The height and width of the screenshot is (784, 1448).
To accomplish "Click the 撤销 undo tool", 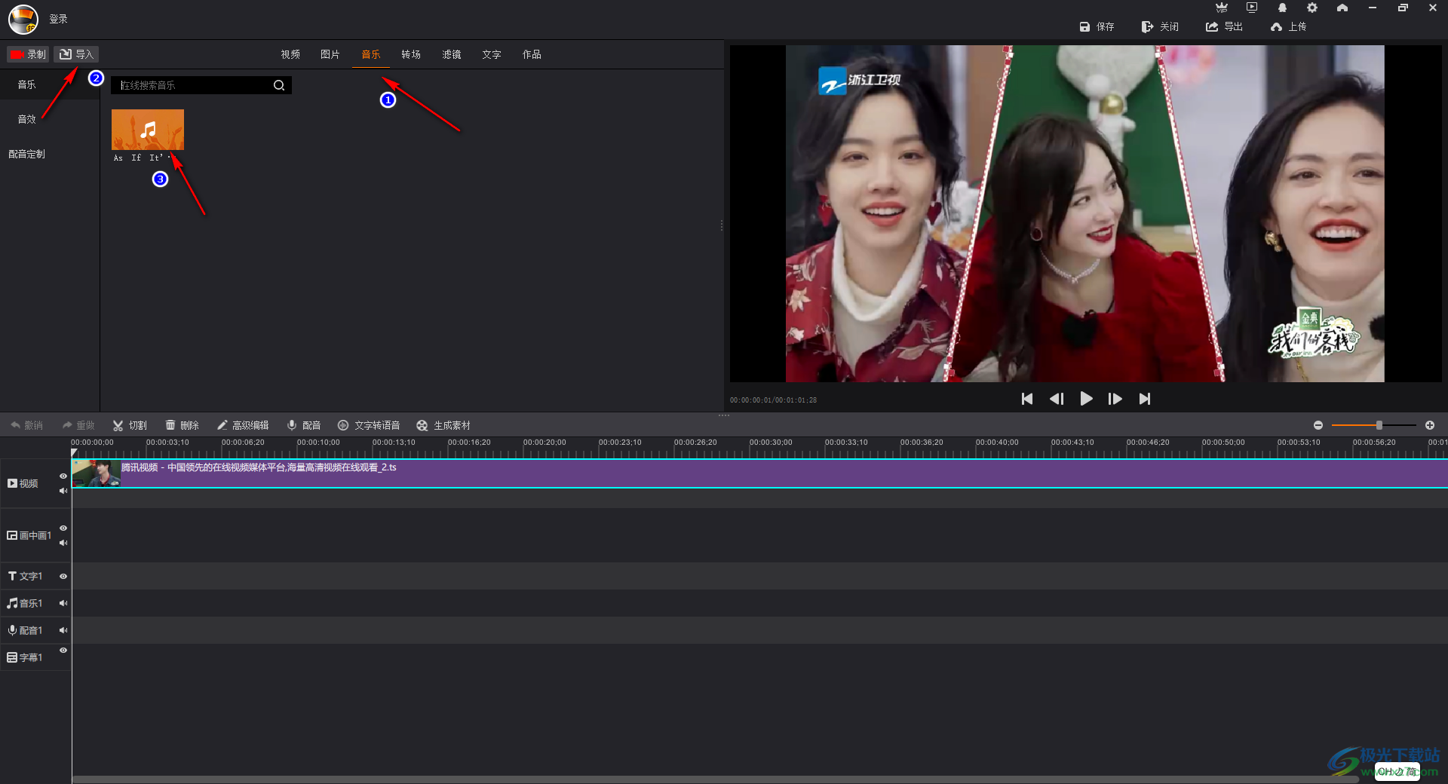I will (x=26, y=425).
